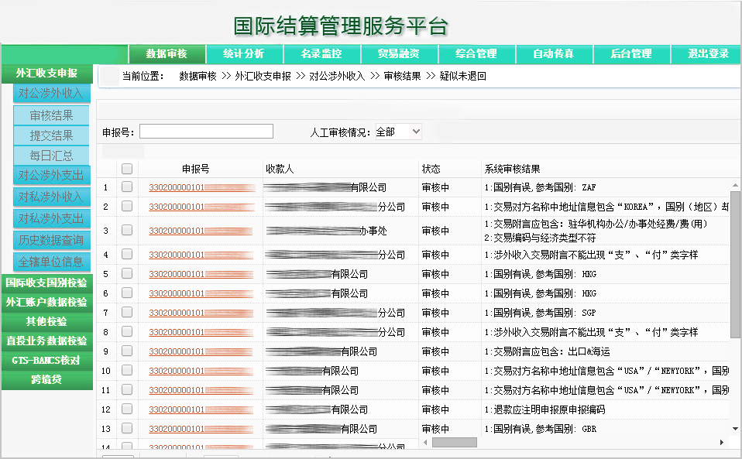Image resolution: width=742 pixels, height=459 pixels.
Task: Open the 申报号 link in row 1
Action: point(201,187)
